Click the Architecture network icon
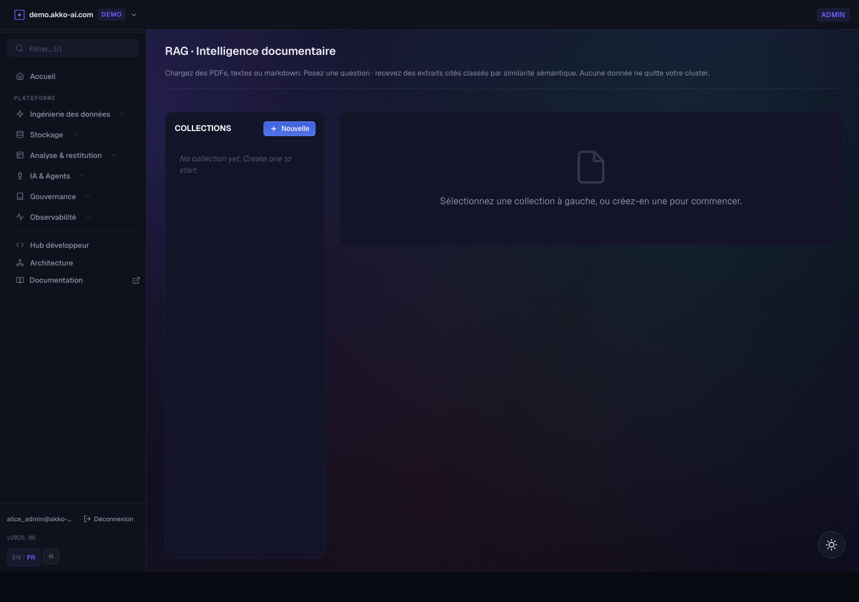The height and width of the screenshot is (602, 859). [x=20, y=263]
